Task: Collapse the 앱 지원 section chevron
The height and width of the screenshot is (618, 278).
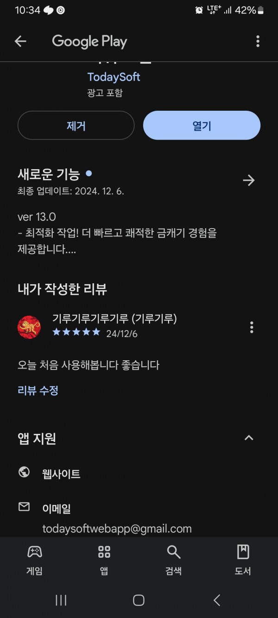Action: coord(249,438)
